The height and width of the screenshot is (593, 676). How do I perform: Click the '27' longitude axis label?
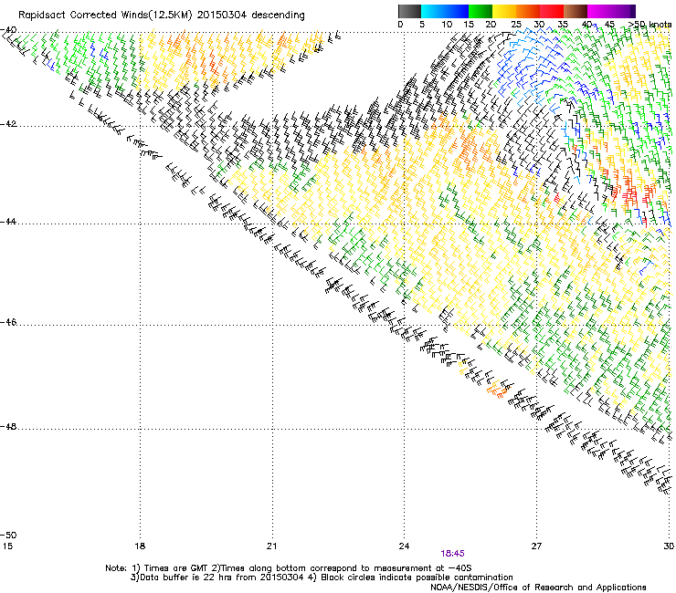point(536,546)
